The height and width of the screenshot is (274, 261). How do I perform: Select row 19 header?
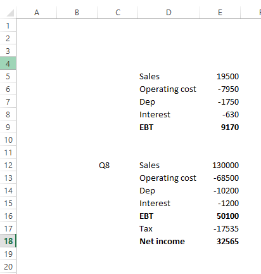point(8,254)
